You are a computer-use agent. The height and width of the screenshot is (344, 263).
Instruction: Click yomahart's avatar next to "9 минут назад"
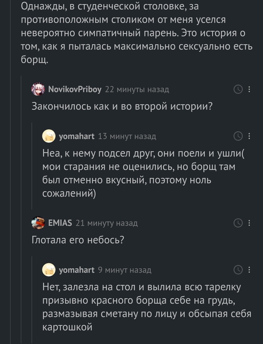[49, 270]
